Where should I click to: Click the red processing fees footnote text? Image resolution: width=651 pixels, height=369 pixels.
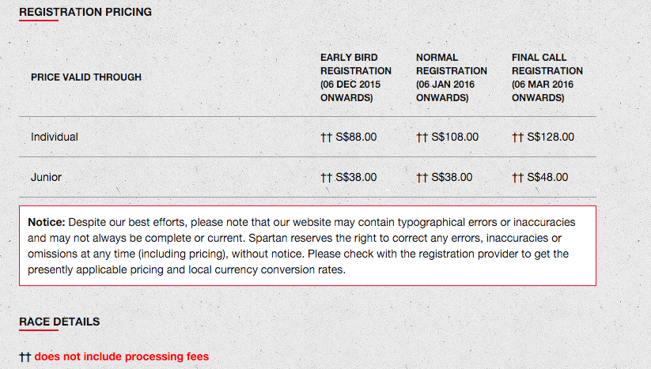pyautogui.click(x=122, y=356)
